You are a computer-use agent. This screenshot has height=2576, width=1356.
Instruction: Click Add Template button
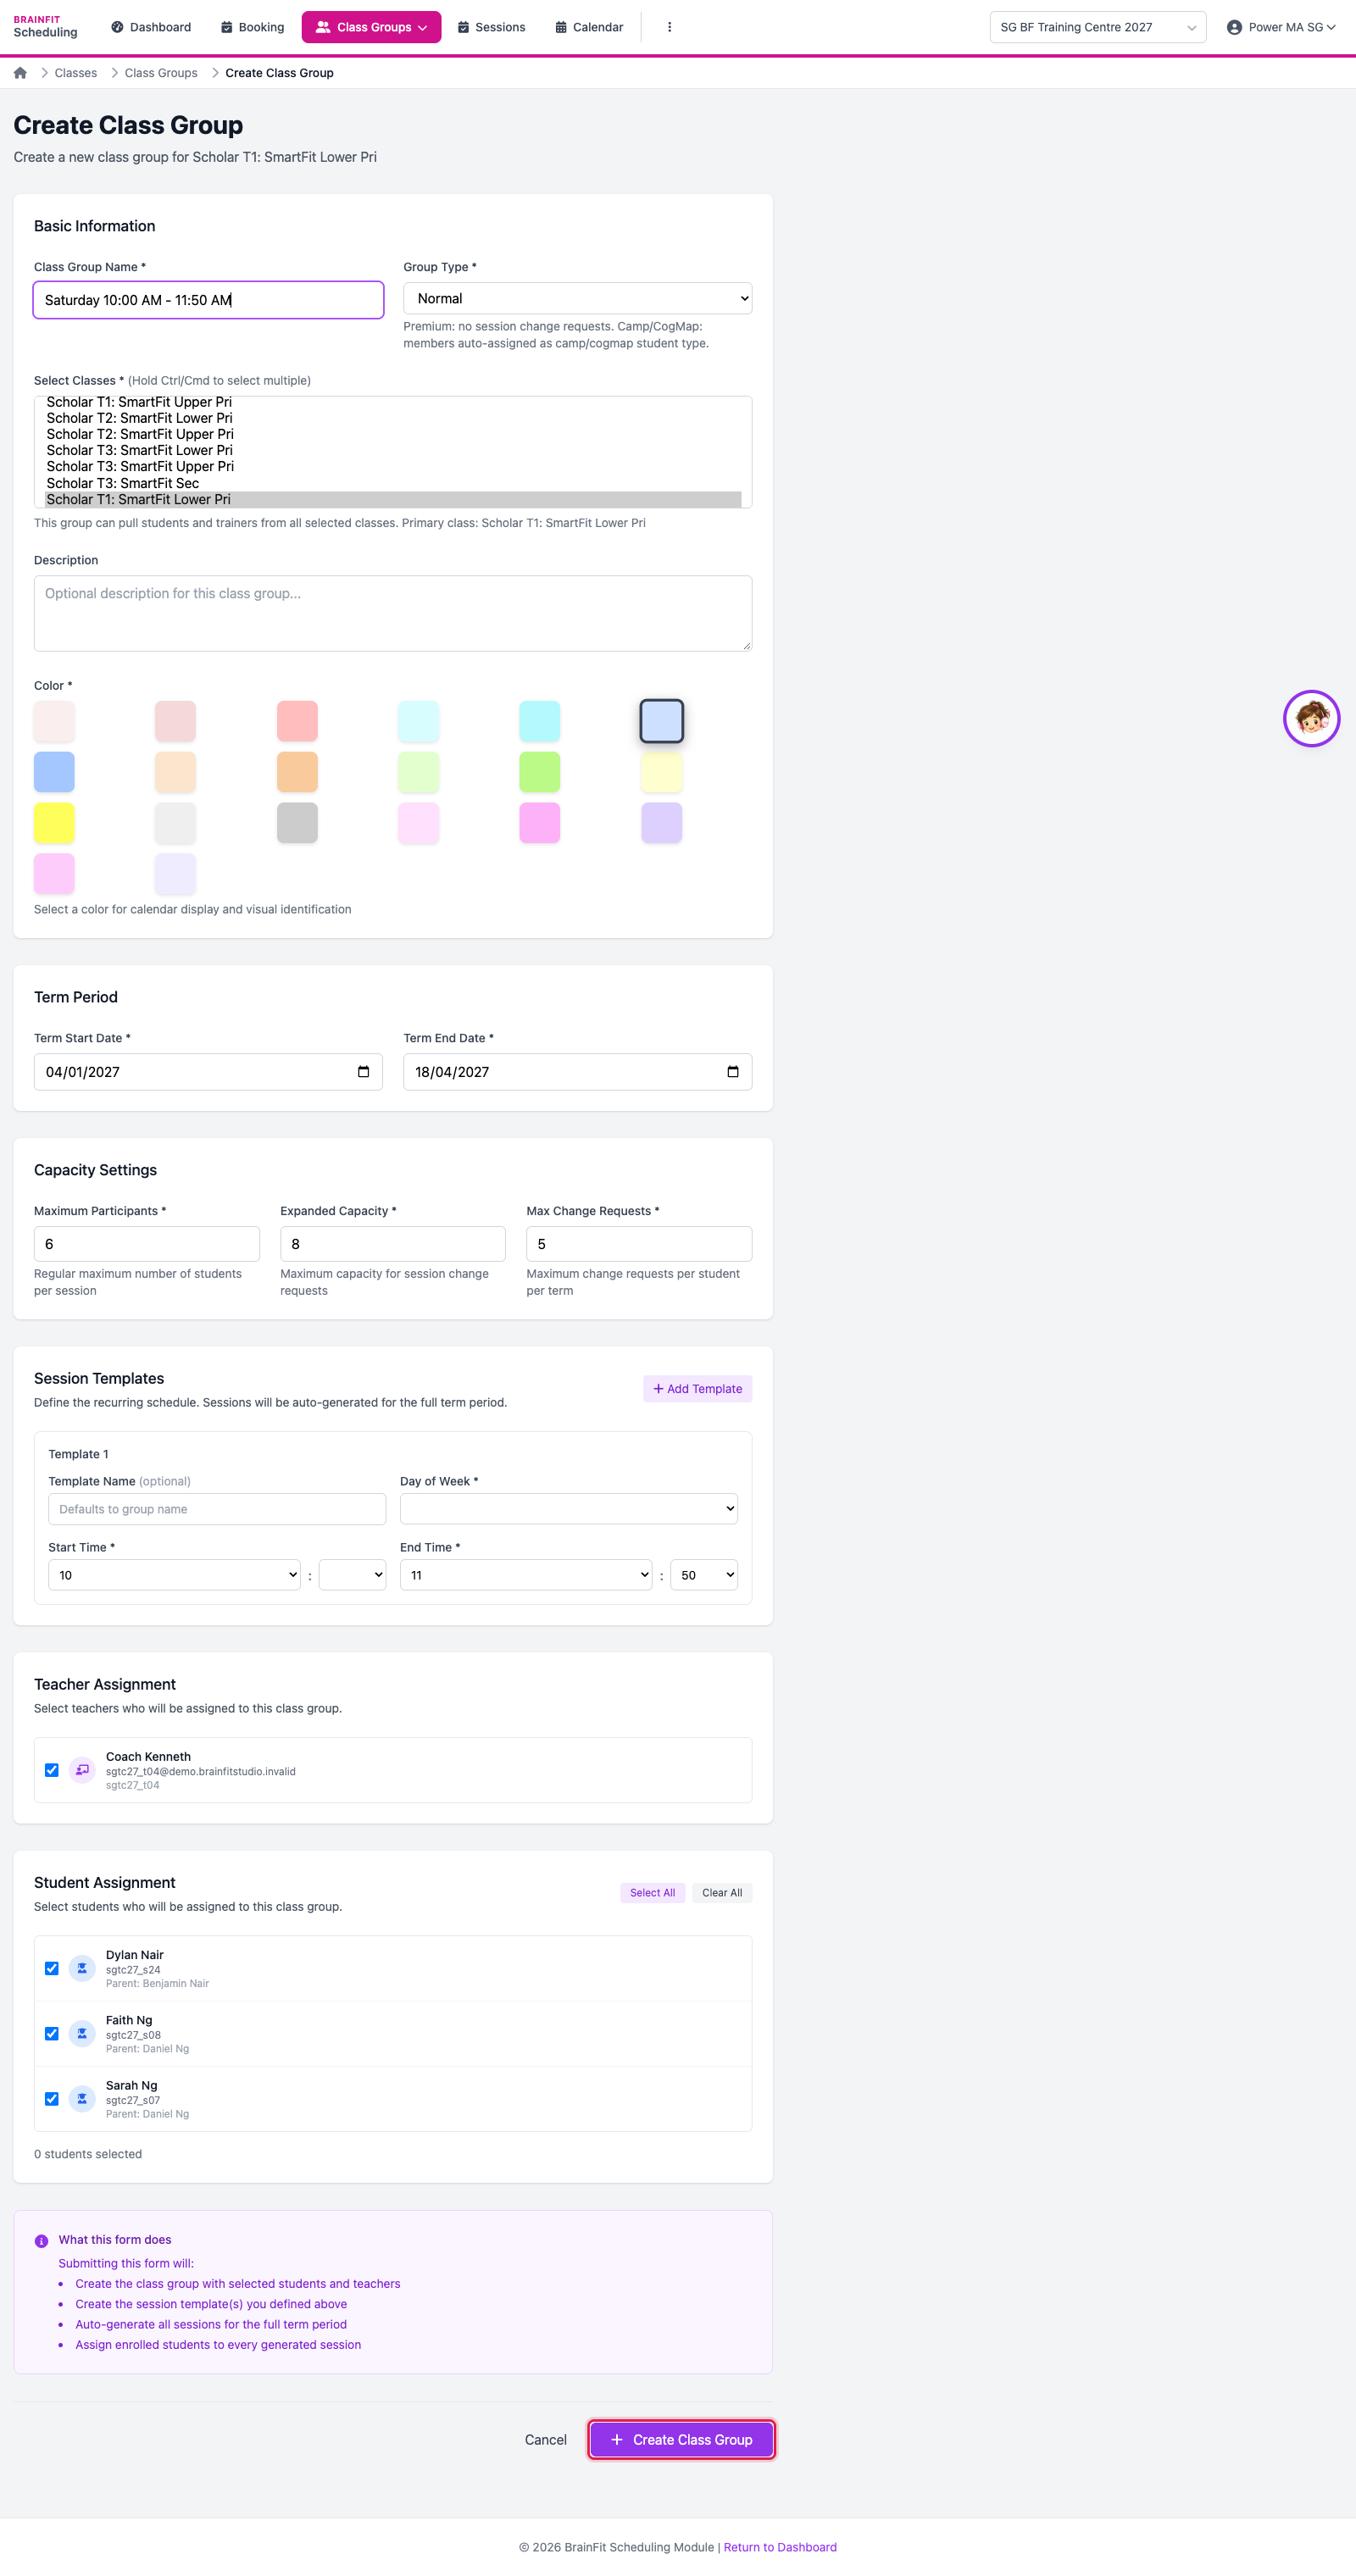click(x=697, y=1388)
